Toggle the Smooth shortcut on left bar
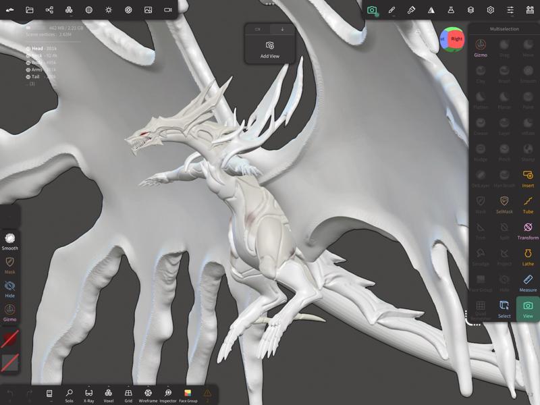Screen dimensions: 540x405 [x=9, y=242]
